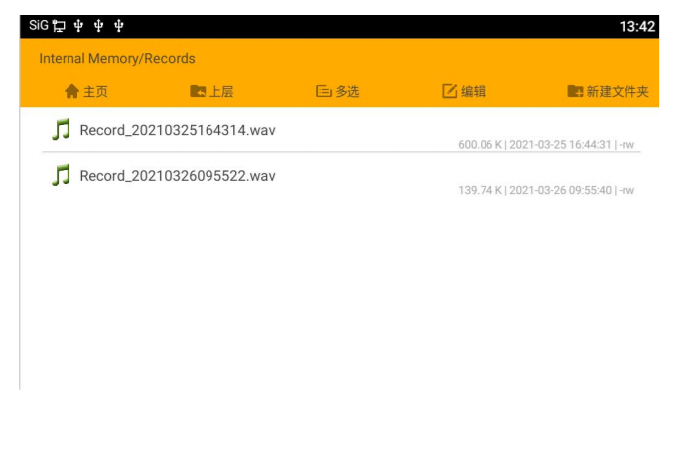Click the music note icon of Record_20210325164314.wav
The width and height of the screenshot is (694, 459).
[62, 129]
